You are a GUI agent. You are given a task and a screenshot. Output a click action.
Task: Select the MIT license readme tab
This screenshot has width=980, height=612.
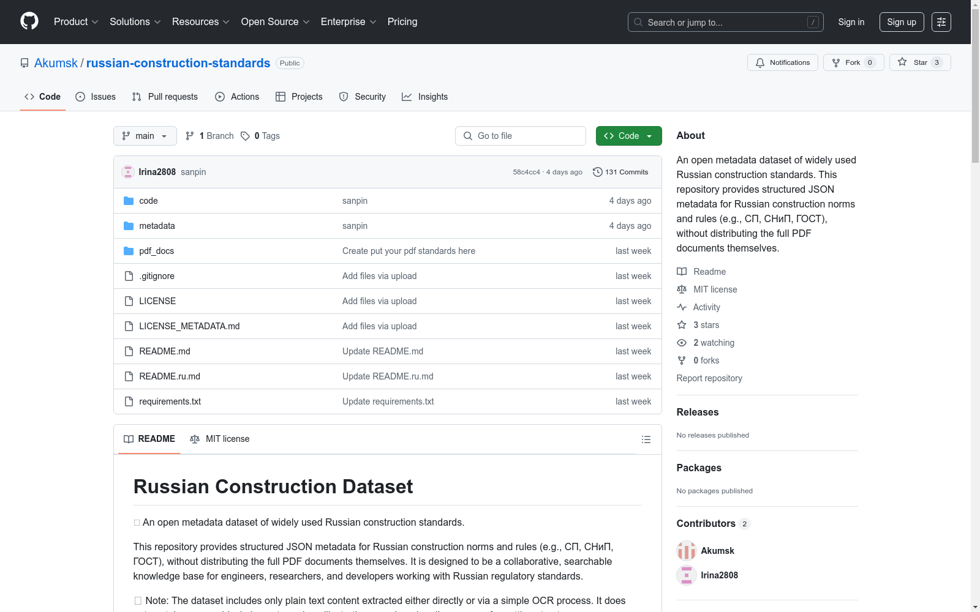220,439
